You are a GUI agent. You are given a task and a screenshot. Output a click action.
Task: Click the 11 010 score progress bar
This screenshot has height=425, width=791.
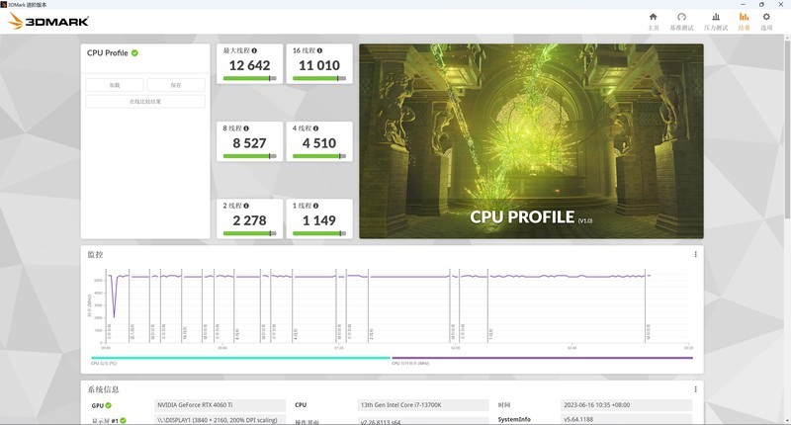tap(319, 78)
